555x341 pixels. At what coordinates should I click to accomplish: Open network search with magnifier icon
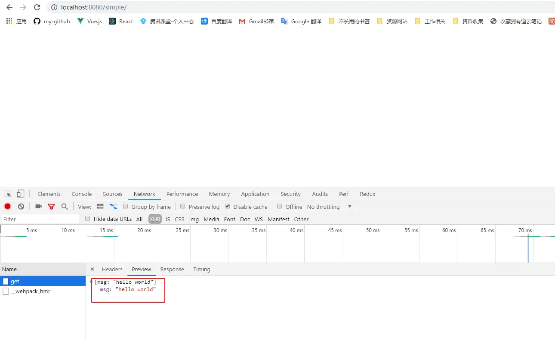tap(65, 207)
